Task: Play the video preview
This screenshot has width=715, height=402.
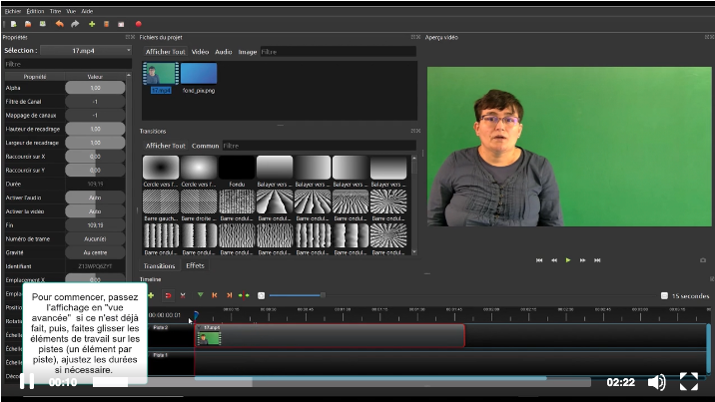Action: (568, 260)
